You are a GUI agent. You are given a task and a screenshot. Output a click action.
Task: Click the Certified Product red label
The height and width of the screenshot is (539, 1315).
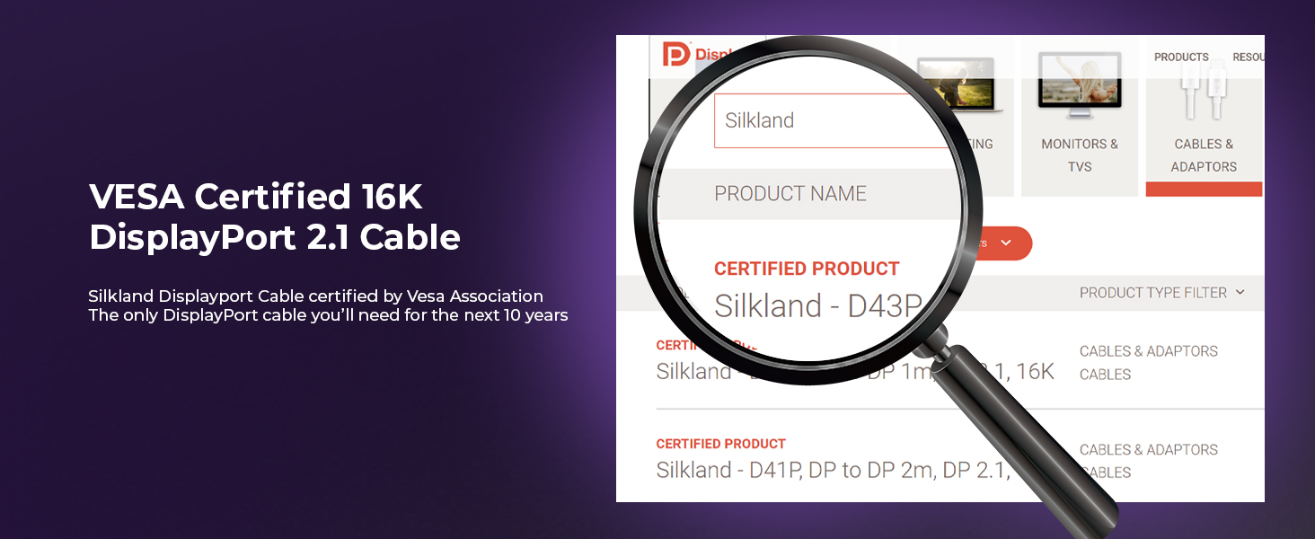806,268
